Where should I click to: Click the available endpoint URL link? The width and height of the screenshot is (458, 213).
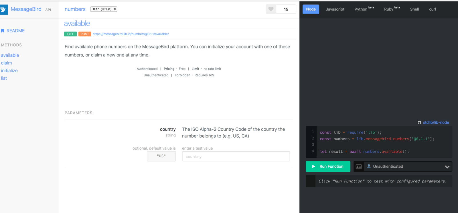tap(131, 34)
